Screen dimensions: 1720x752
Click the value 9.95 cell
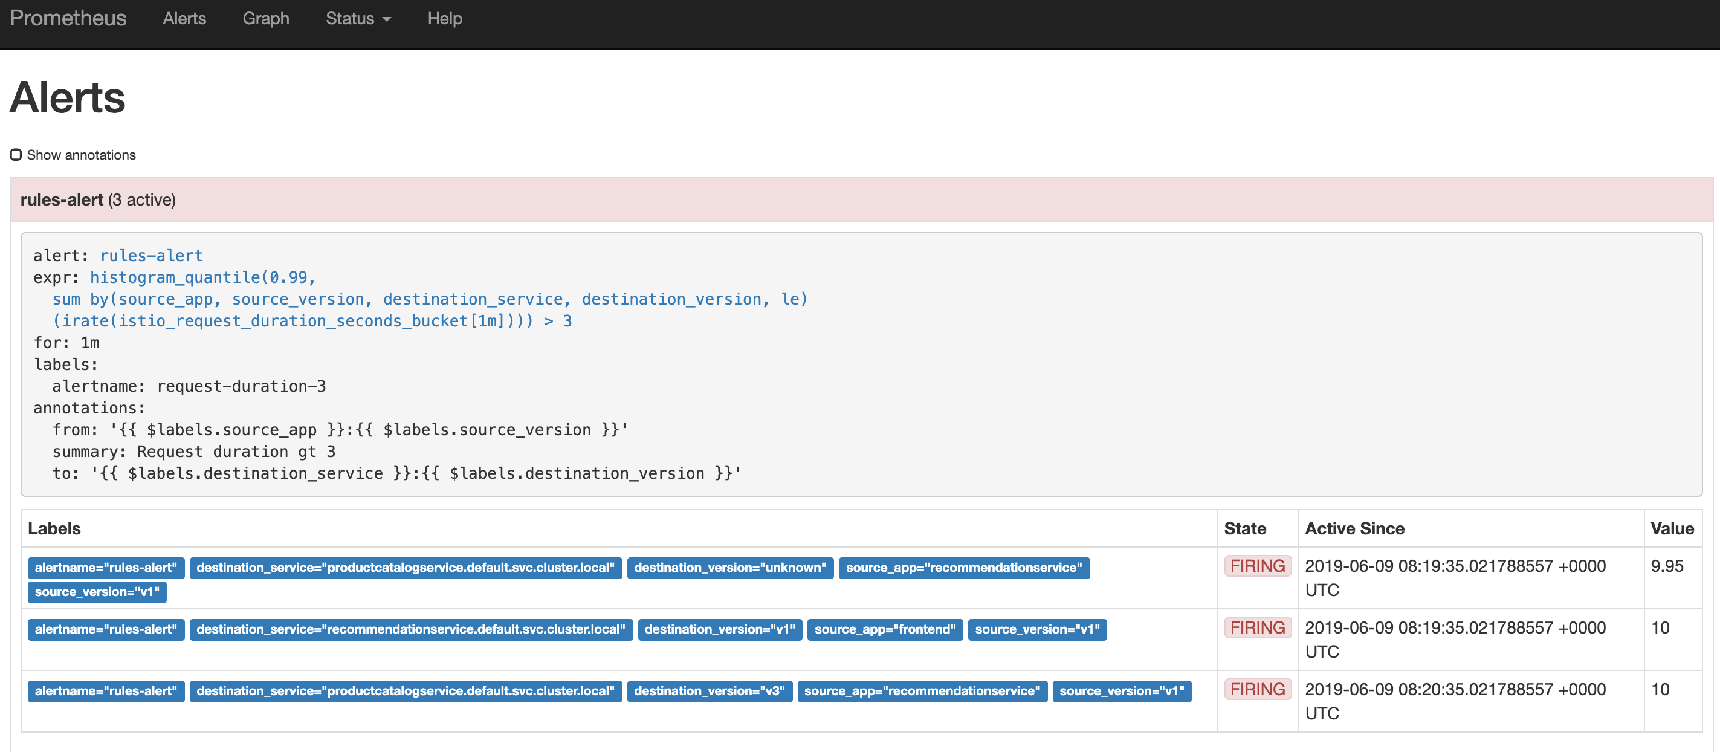click(1667, 566)
